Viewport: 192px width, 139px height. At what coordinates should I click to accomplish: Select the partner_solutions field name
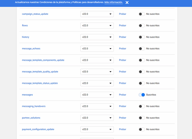31,118
